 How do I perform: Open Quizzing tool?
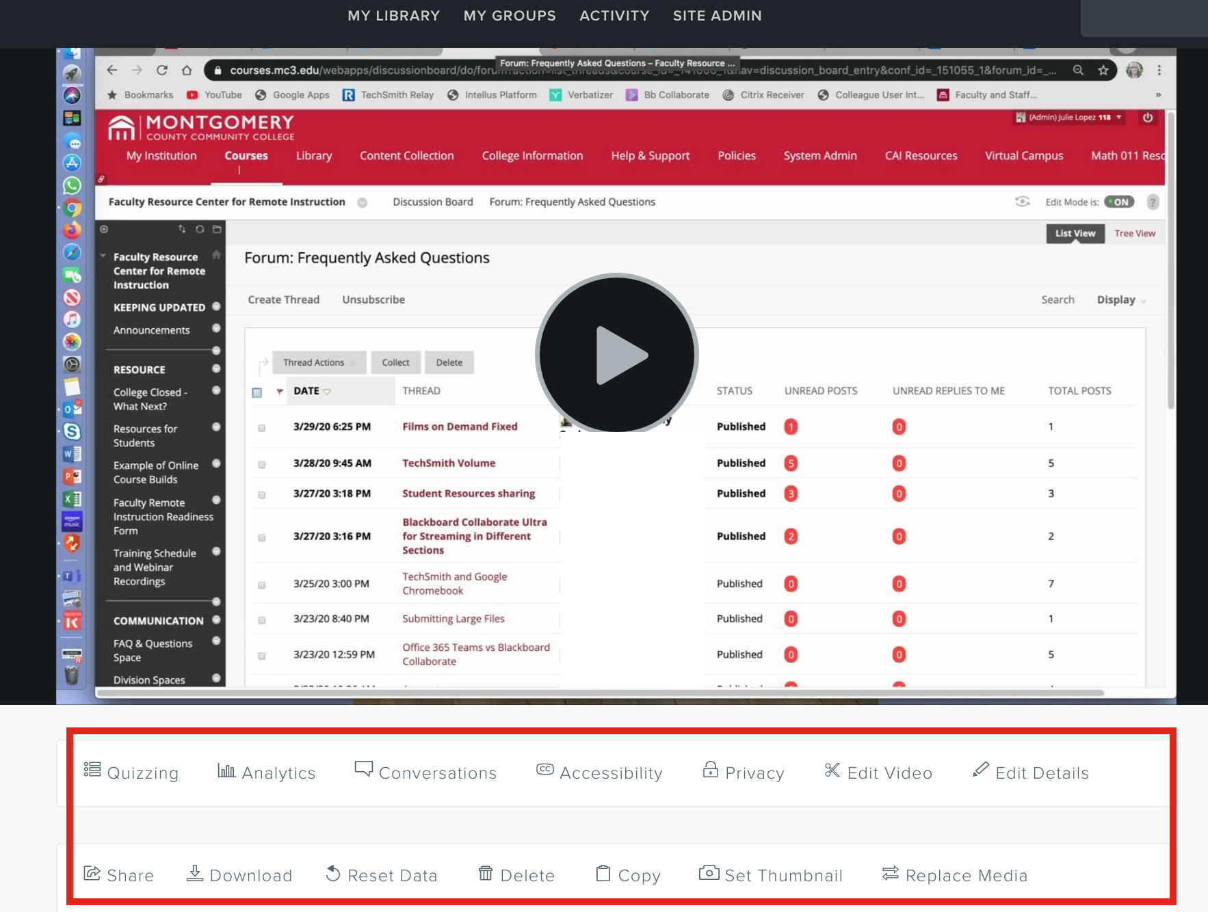(x=131, y=773)
